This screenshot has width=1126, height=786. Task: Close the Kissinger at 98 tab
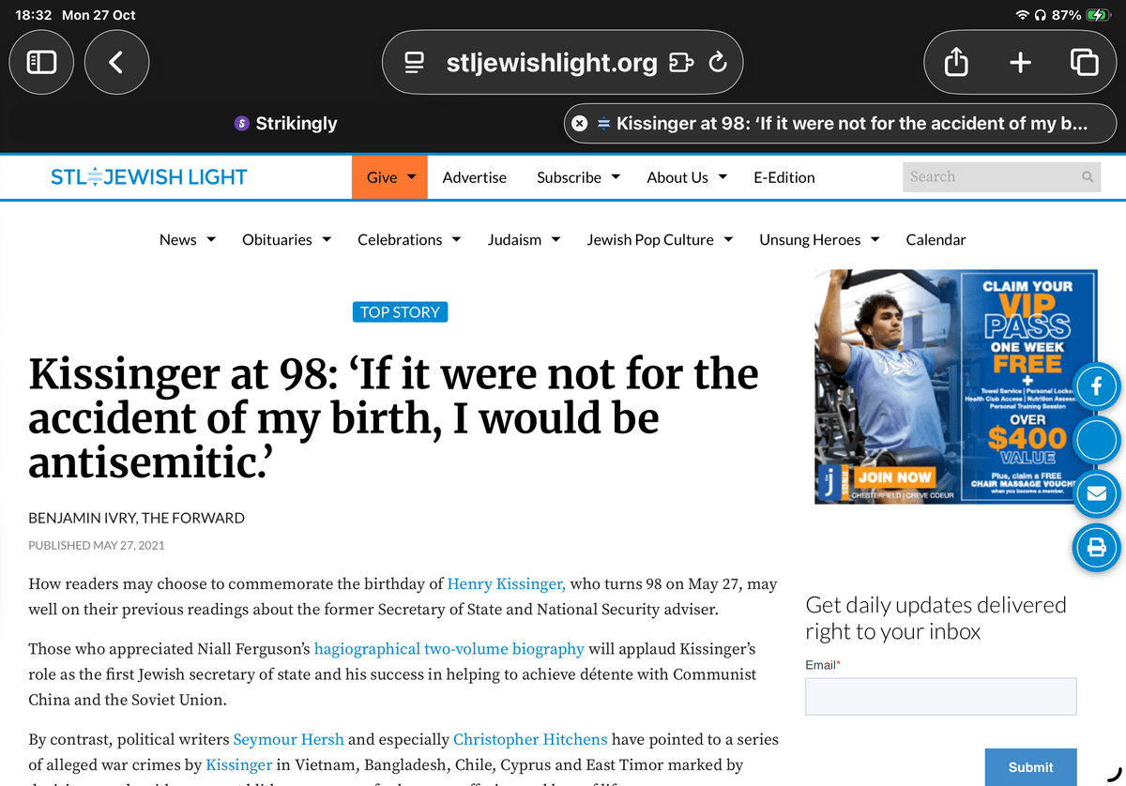click(x=579, y=123)
